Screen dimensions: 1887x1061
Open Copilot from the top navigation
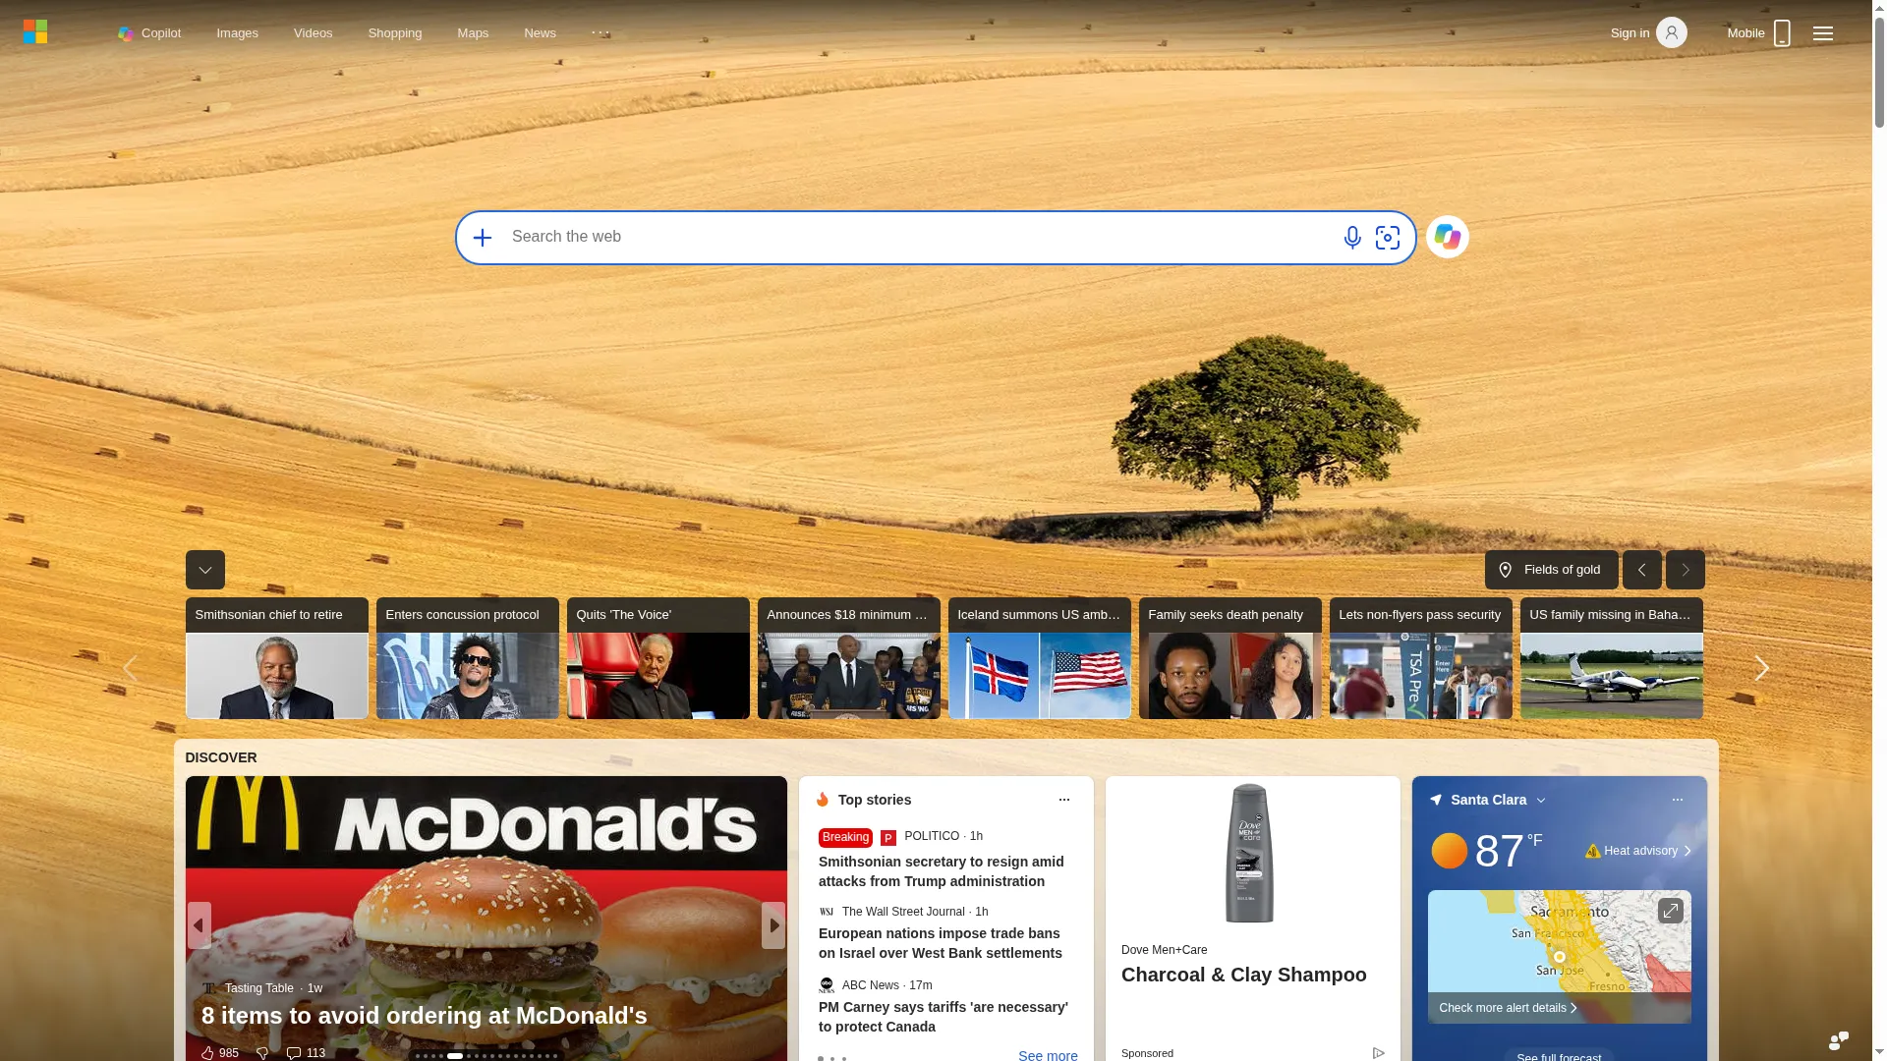(x=149, y=33)
